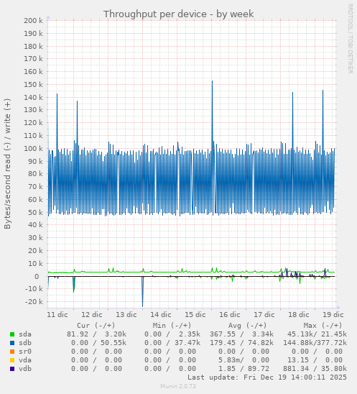Click the '100 k' y-axis label
This screenshot has width=357, height=394.
coord(33,149)
